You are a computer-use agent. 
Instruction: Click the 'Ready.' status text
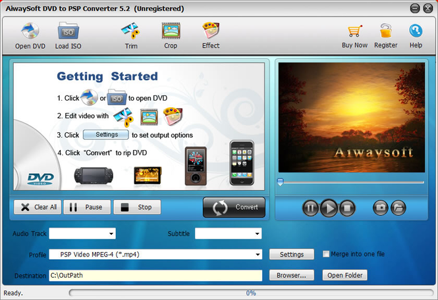coord(13,293)
